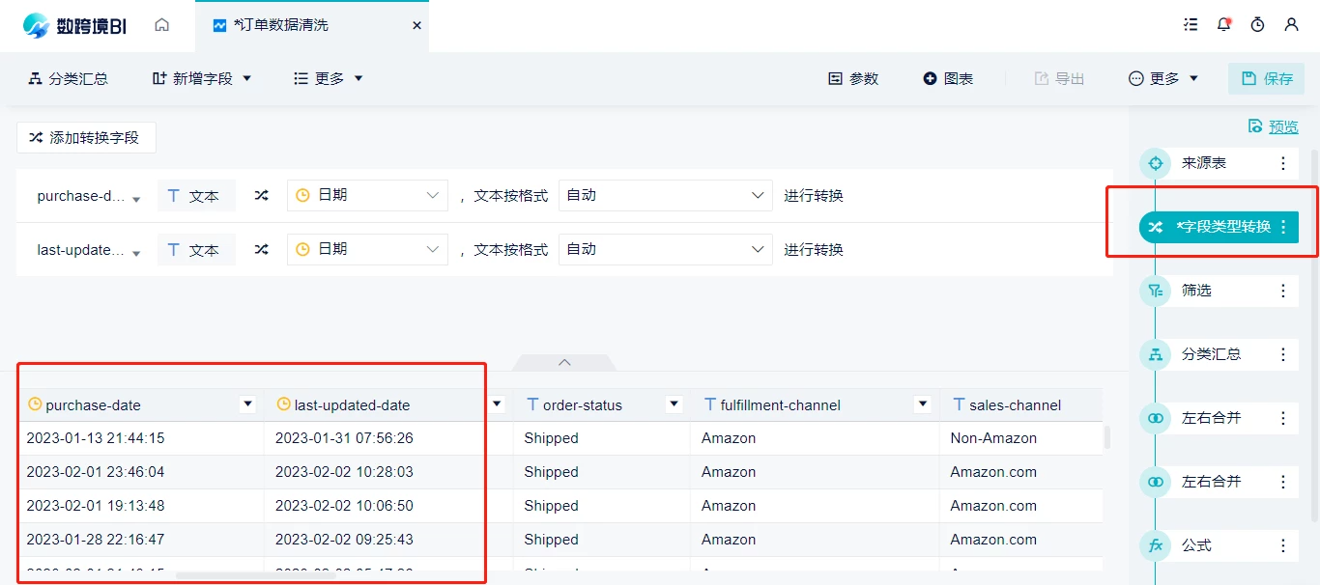Open order-status column header dropdown

(674, 404)
